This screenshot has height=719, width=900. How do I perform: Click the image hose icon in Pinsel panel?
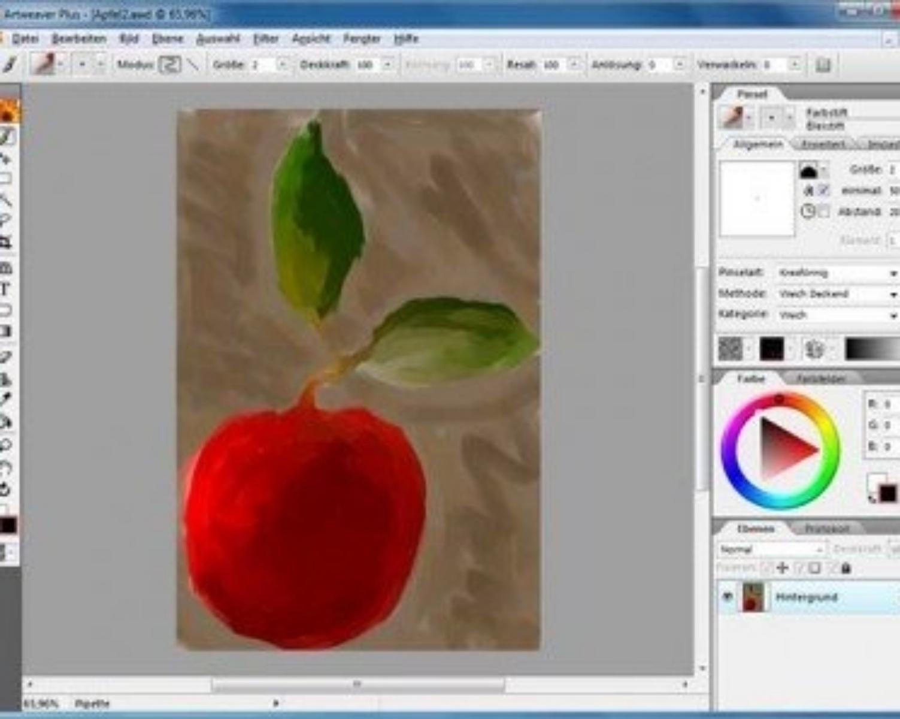tap(814, 349)
